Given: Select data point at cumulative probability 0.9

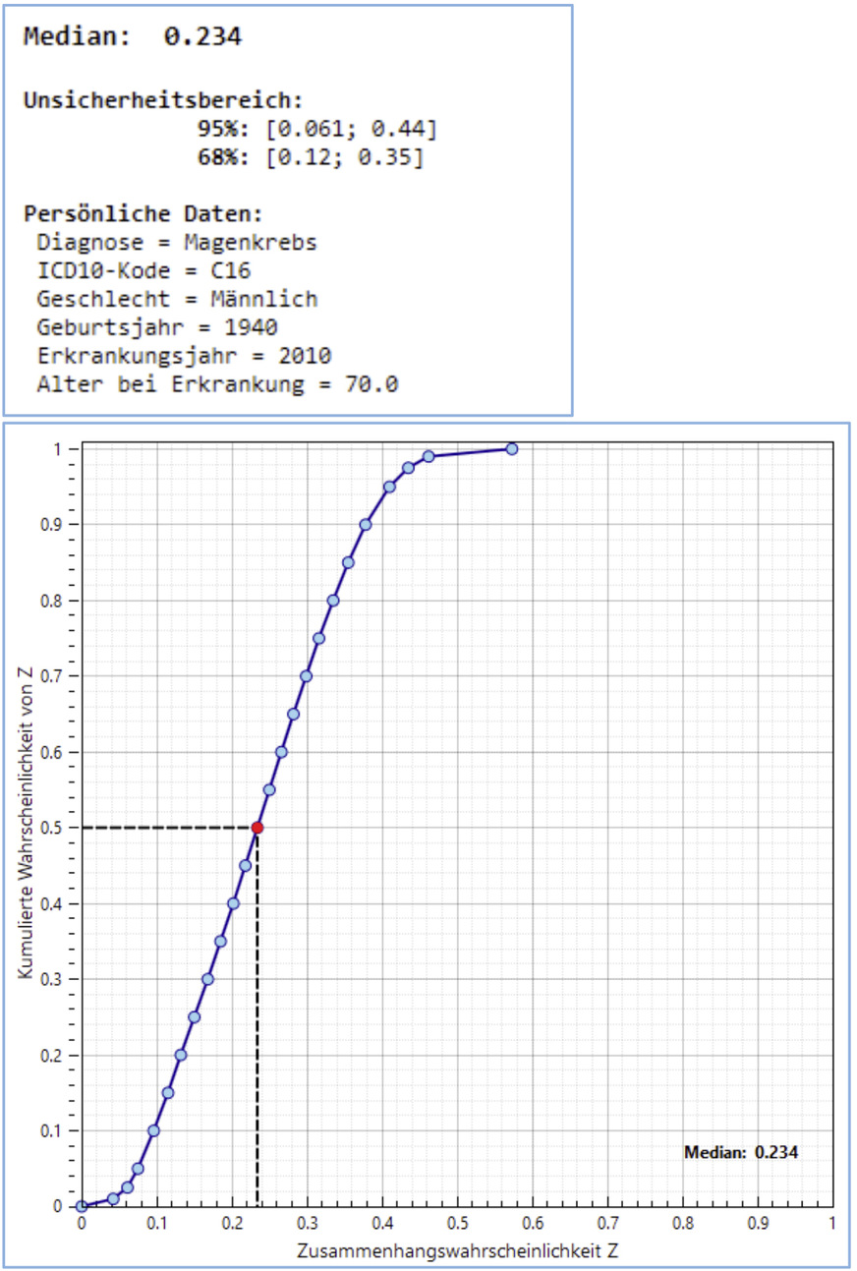Looking at the screenshot, I should pyautogui.click(x=366, y=525).
